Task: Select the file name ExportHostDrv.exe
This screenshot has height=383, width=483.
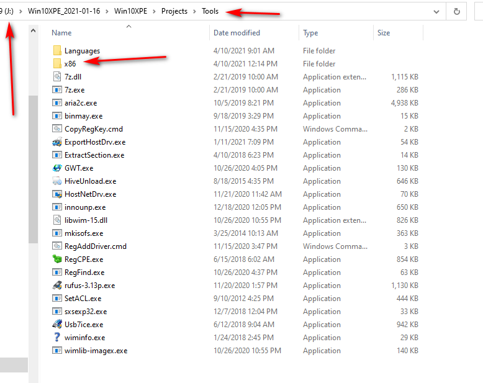Action: click(x=95, y=142)
